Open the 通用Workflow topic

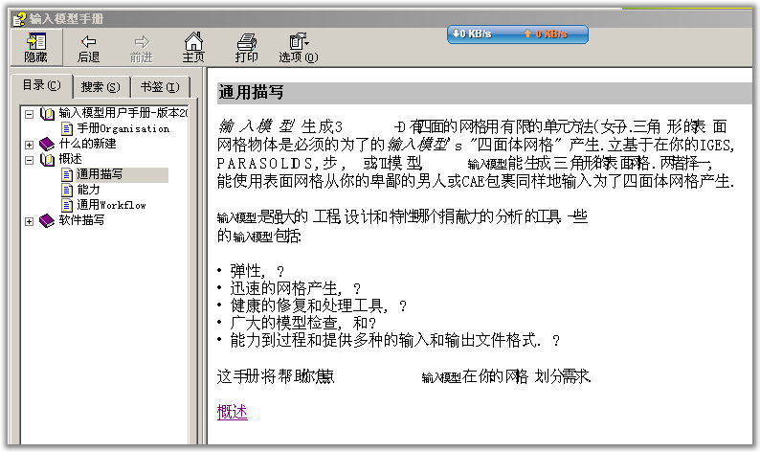[111, 205]
